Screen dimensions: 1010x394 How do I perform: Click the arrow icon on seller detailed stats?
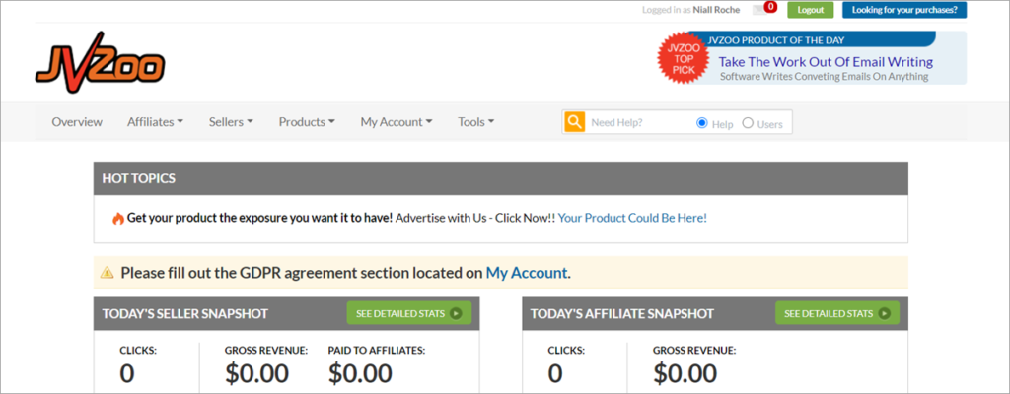(456, 314)
